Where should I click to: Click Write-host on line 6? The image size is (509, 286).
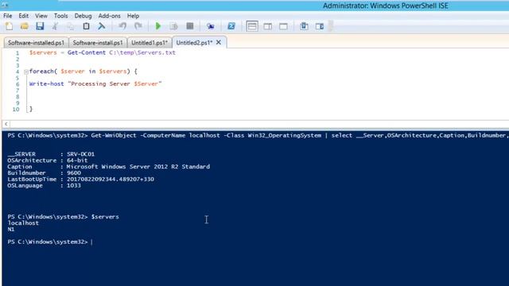pyautogui.click(x=46, y=84)
